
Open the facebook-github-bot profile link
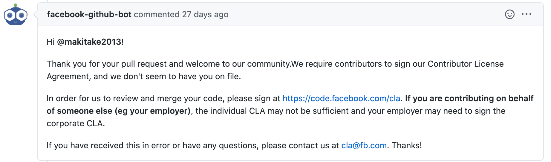click(x=89, y=14)
